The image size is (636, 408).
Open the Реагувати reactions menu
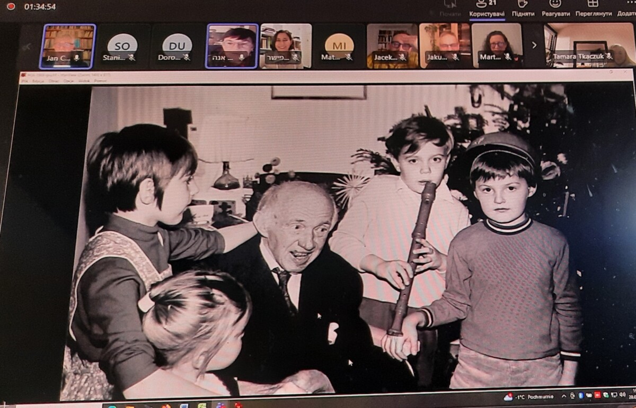[x=555, y=8]
